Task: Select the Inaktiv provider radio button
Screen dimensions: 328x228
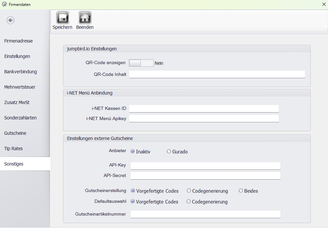Action: click(133, 151)
